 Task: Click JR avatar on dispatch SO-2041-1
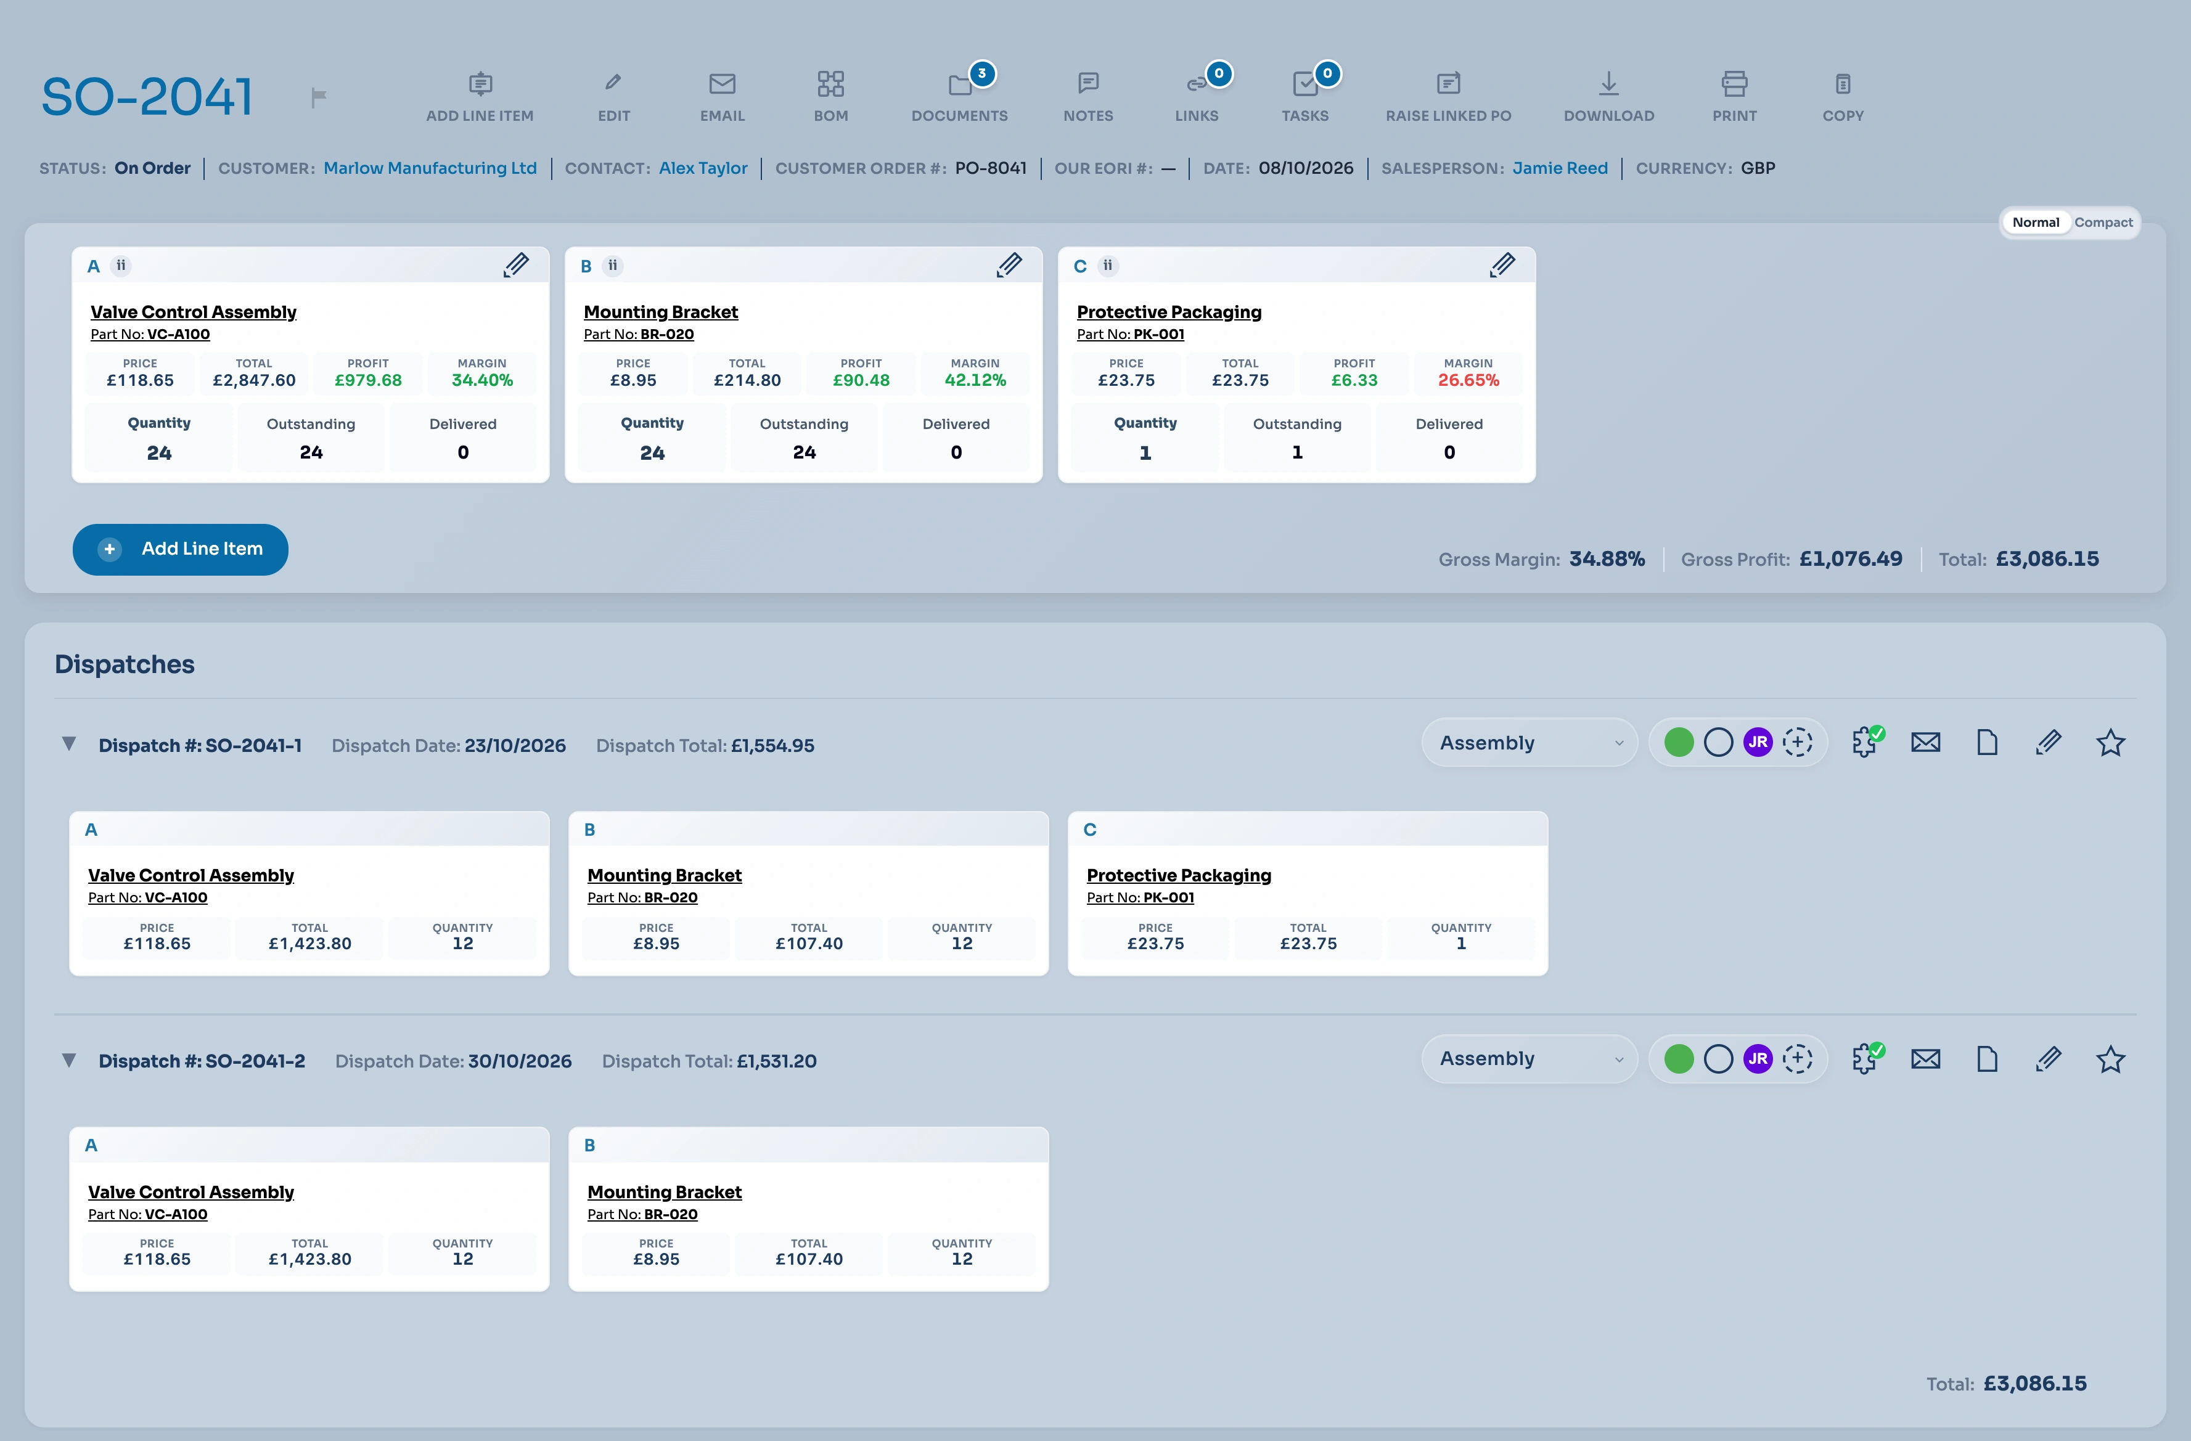point(1758,741)
